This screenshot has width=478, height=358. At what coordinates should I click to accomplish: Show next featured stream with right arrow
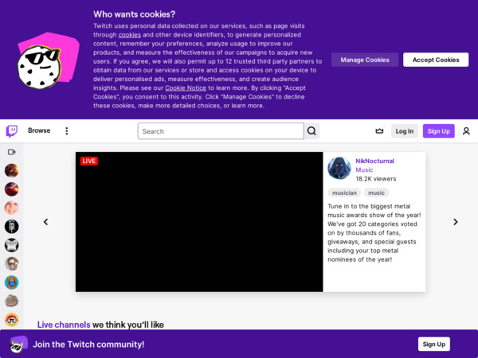[456, 222]
